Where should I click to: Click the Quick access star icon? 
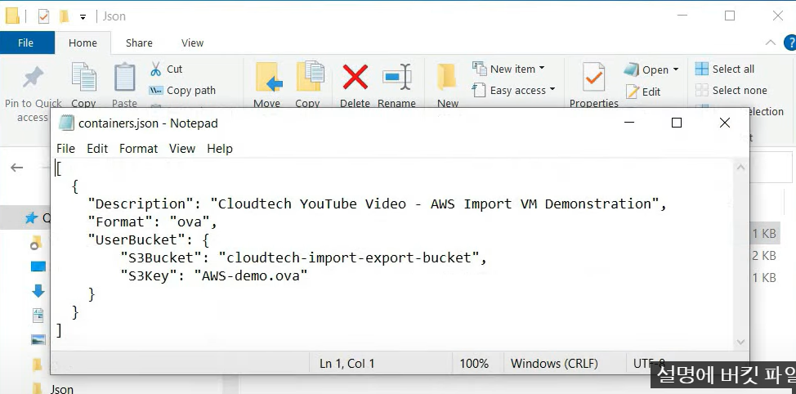click(32, 218)
